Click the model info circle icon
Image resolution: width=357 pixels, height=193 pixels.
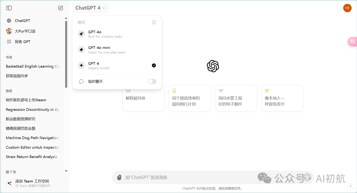(x=154, y=22)
